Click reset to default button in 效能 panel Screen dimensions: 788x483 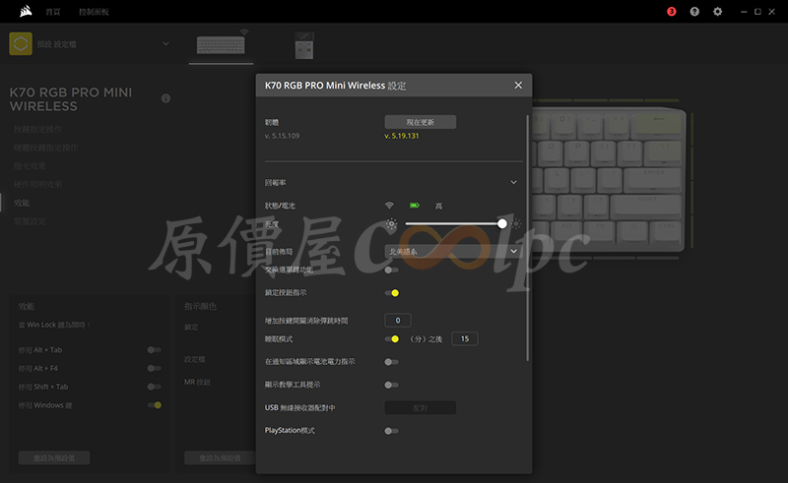[x=54, y=457]
